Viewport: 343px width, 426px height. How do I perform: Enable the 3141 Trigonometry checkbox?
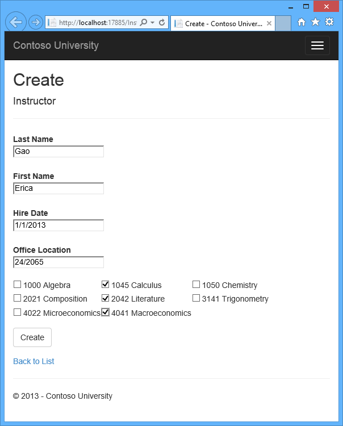point(196,298)
